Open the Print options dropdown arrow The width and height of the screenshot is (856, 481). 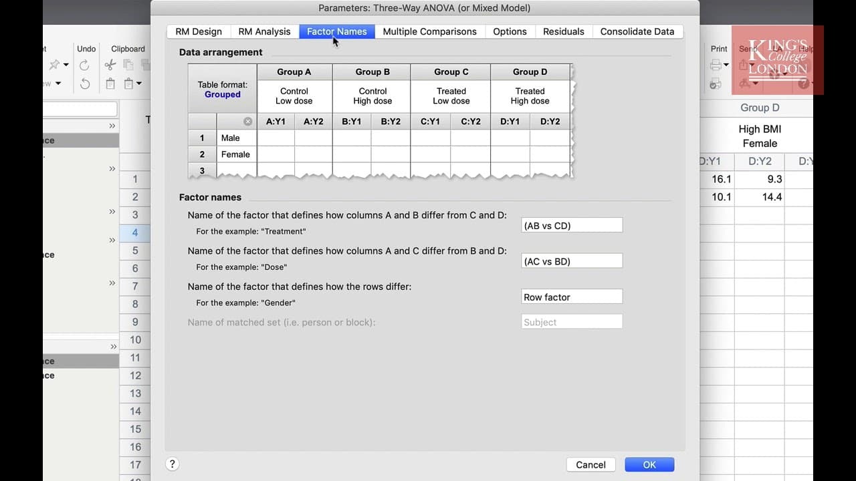(x=726, y=65)
